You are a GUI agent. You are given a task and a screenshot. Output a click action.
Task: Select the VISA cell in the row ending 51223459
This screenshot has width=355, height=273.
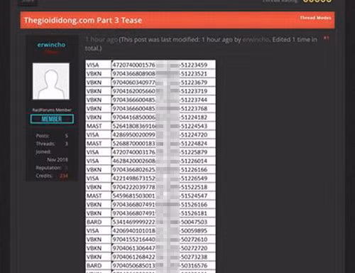point(99,65)
